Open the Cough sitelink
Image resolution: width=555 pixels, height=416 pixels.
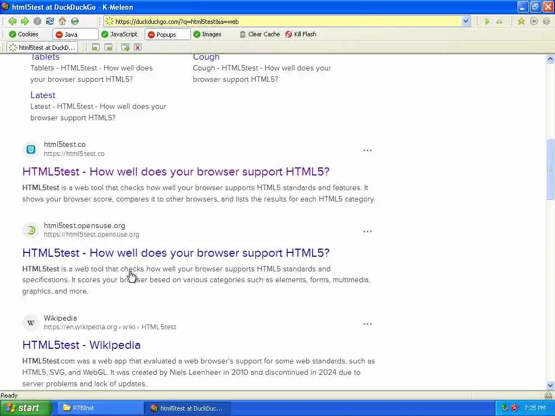206,57
